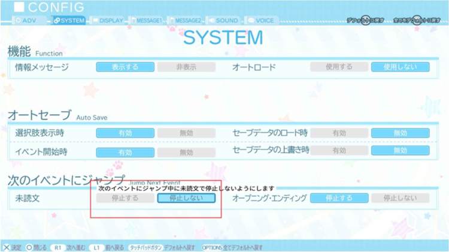Enable オートロード with 使用する
This screenshot has width=449, height=252.
[x=339, y=67]
